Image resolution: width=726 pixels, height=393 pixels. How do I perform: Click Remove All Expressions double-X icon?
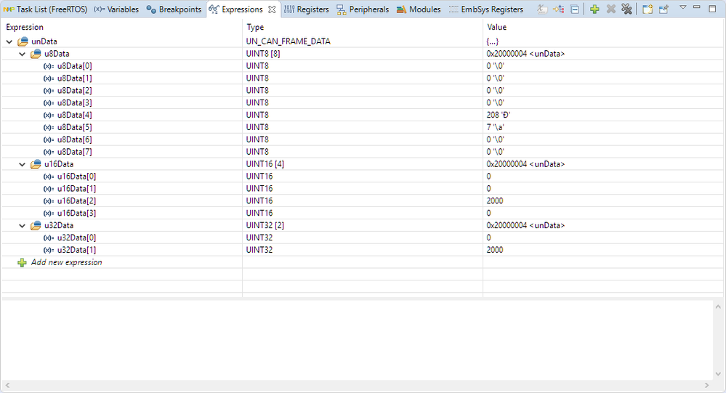[626, 9]
